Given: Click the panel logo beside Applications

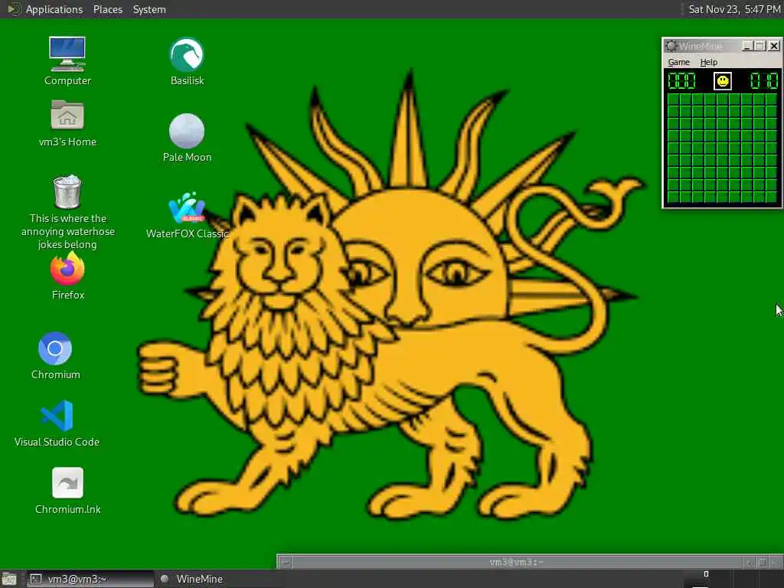Looking at the screenshot, I should (13, 9).
